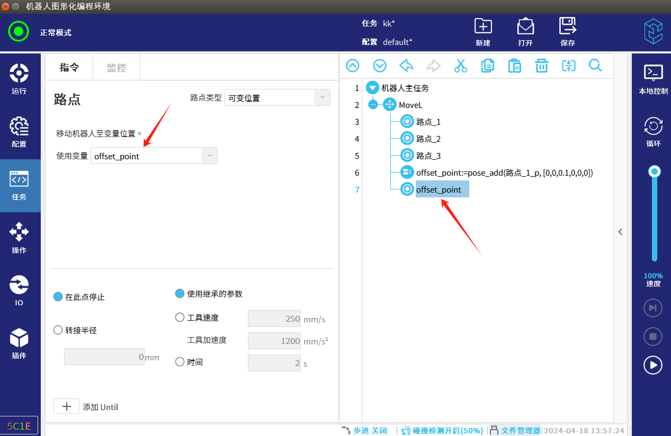
Task: Click the magnifier search icon in toolbar
Action: coord(595,66)
